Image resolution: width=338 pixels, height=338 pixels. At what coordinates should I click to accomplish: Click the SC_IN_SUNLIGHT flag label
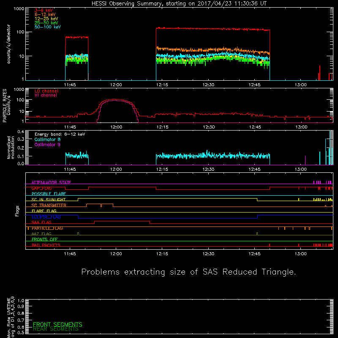[49, 199]
